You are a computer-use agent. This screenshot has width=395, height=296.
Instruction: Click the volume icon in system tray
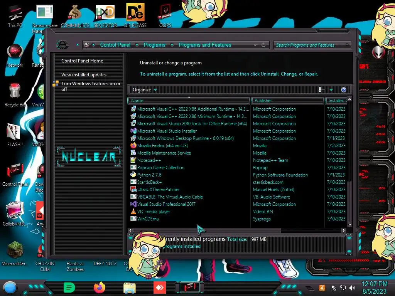click(x=352, y=288)
